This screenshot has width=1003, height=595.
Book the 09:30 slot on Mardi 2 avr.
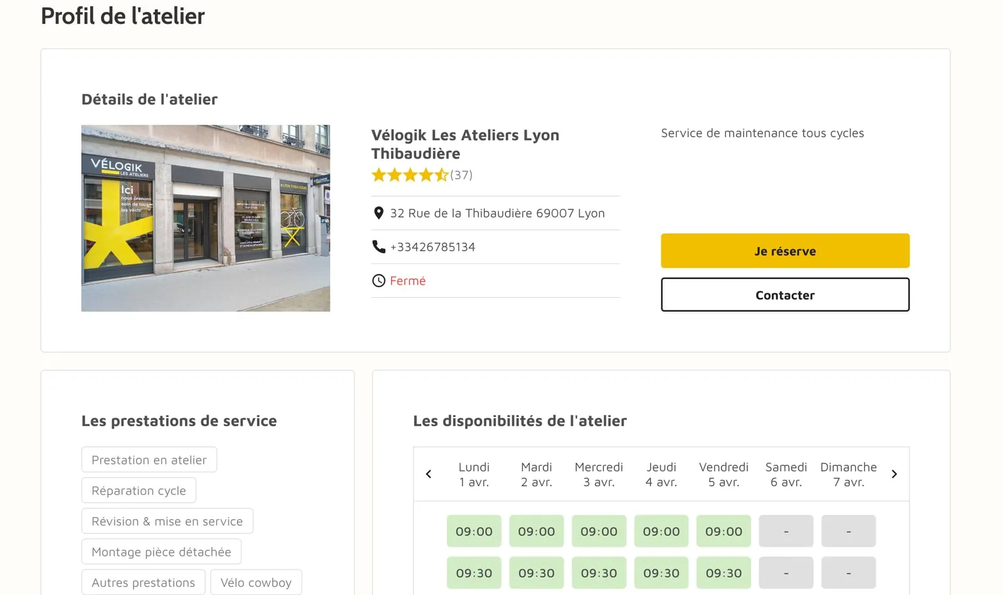pyautogui.click(x=537, y=573)
